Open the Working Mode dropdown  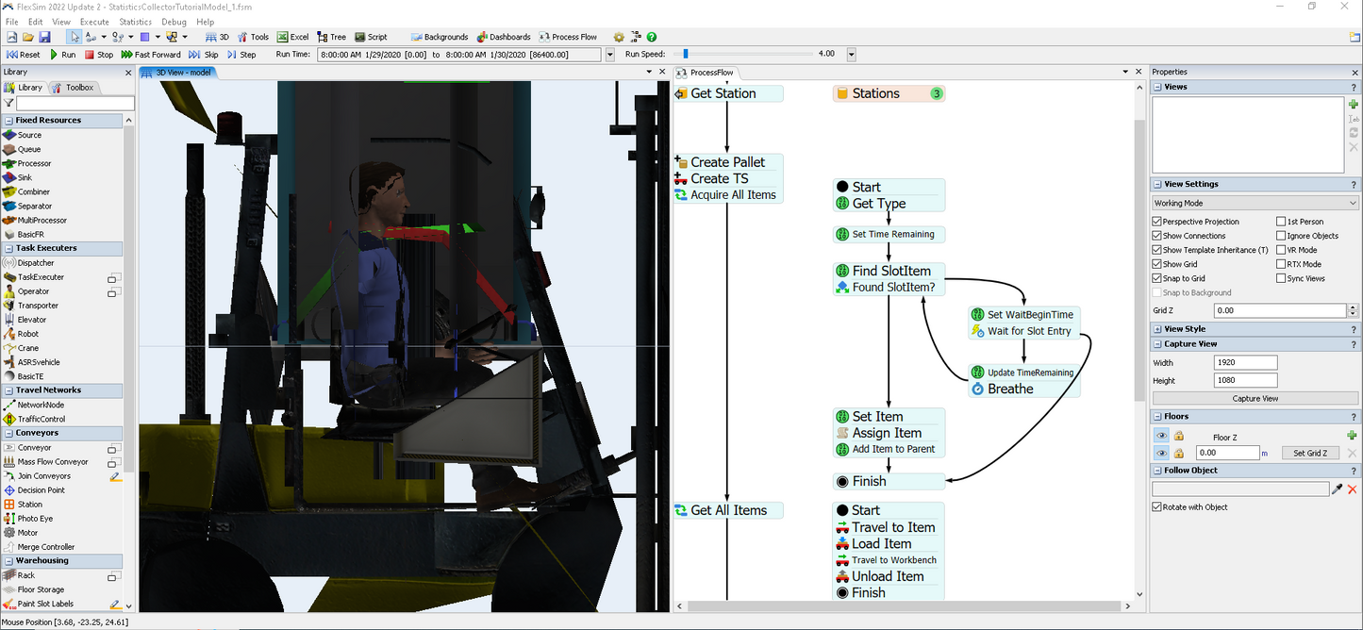(1255, 203)
